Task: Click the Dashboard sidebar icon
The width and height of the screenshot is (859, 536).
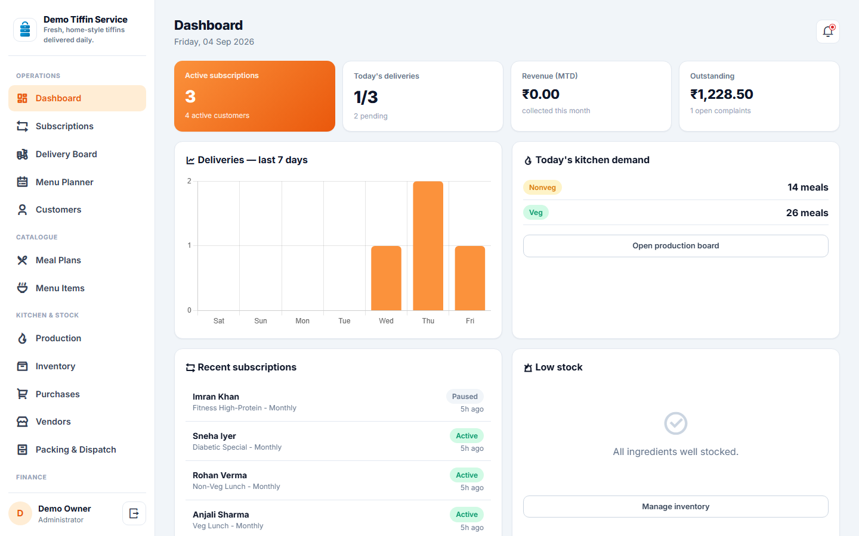Action: [x=22, y=98]
